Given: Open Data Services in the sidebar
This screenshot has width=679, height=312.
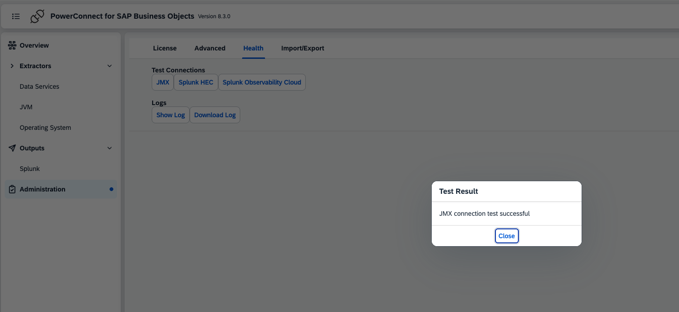Looking at the screenshot, I should (39, 86).
